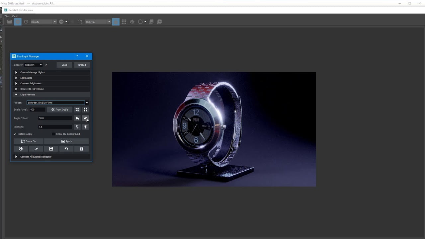
Task: Open the camera2 camera dropdown
Action: 98,22
